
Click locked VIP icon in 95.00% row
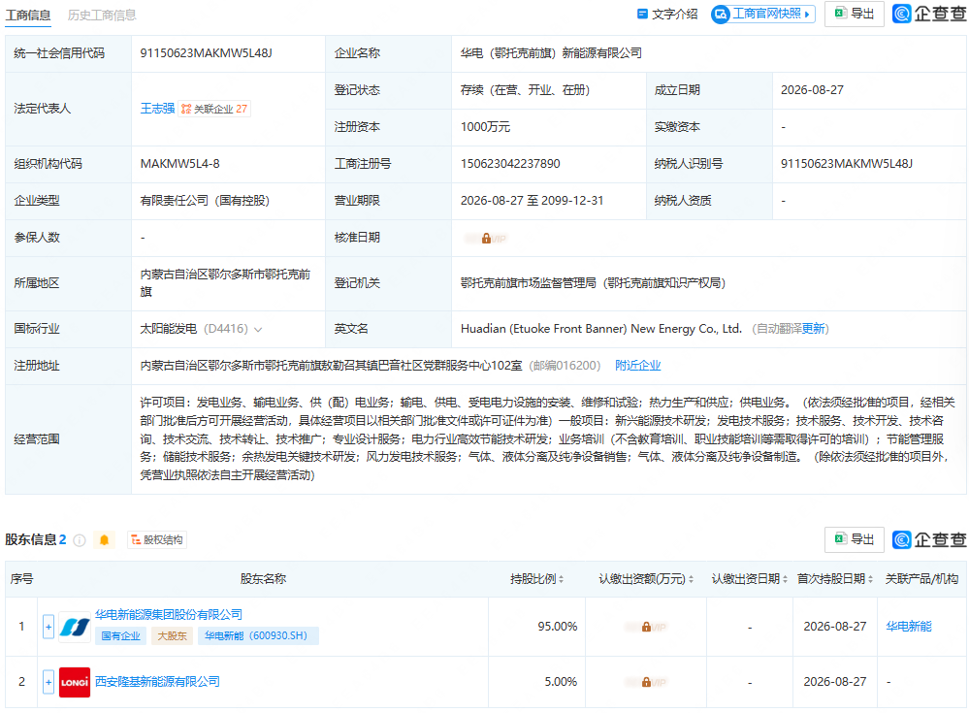pos(646,627)
